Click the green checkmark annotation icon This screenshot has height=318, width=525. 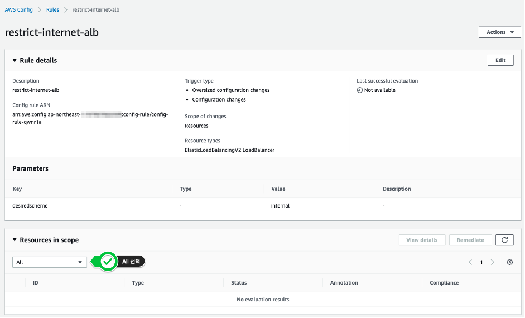point(108,262)
